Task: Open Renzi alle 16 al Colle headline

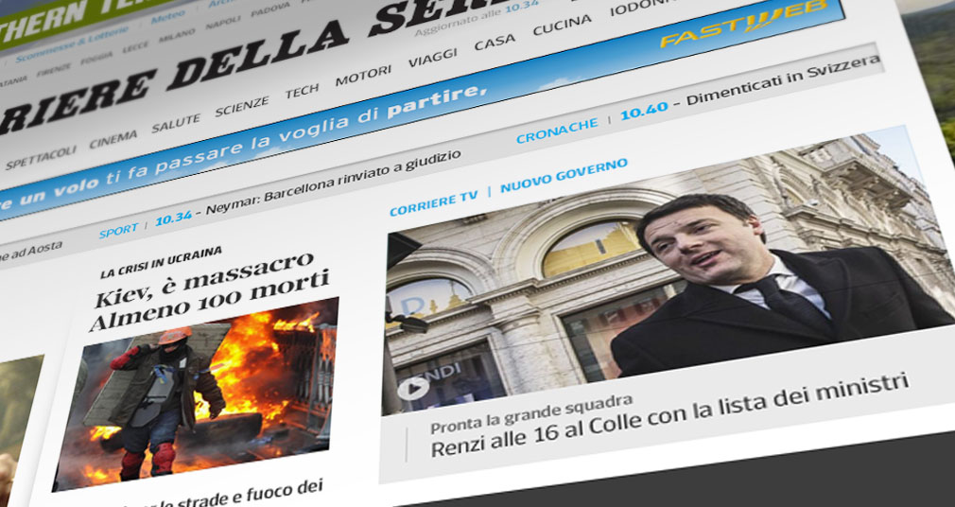Action: pos(670,415)
